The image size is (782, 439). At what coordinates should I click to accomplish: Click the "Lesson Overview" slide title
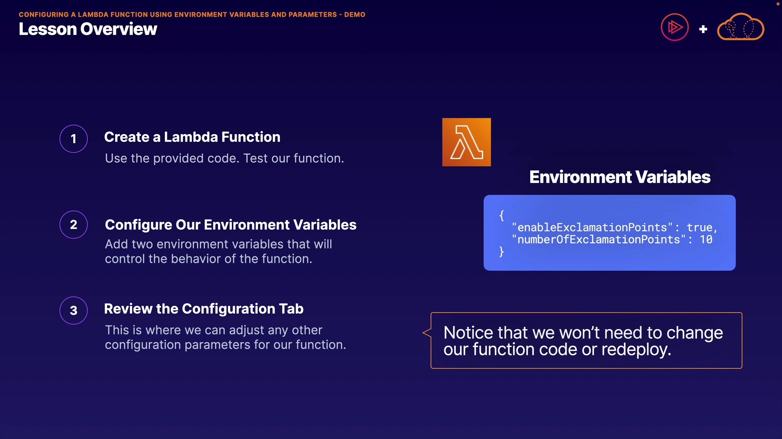click(88, 29)
